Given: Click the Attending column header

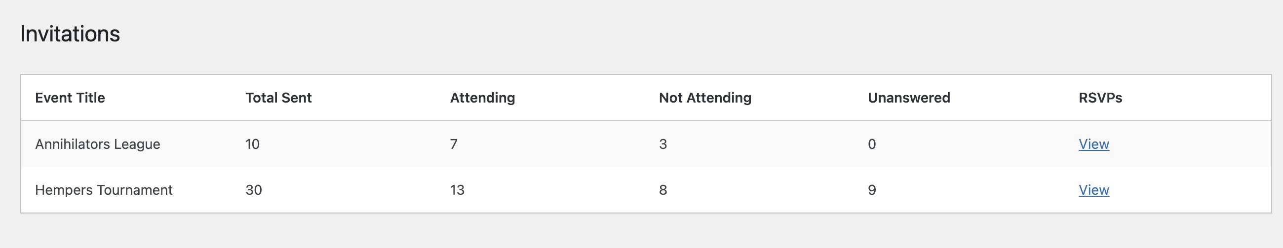Looking at the screenshot, I should pyautogui.click(x=482, y=98).
